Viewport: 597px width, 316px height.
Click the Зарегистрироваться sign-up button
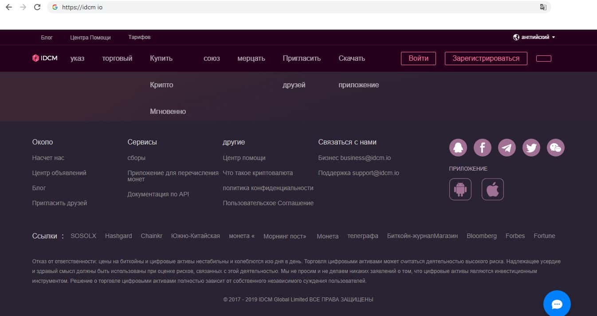click(486, 59)
